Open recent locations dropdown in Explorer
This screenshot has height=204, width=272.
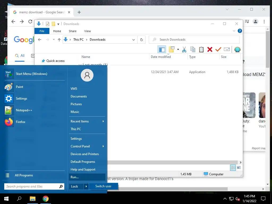tap(54, 40)
